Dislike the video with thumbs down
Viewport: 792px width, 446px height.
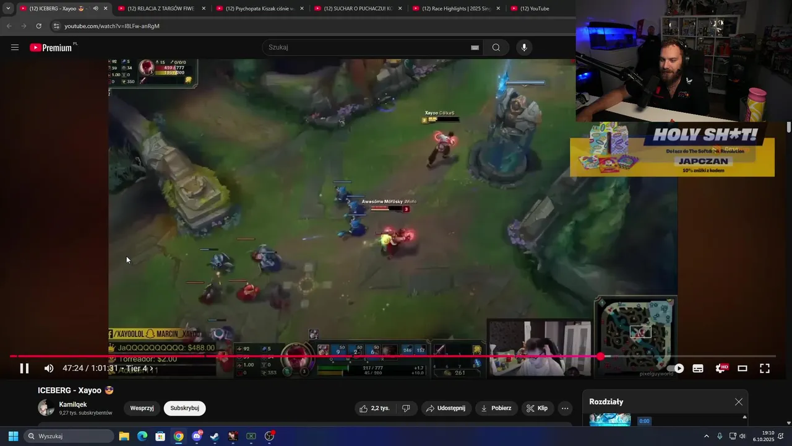click(406, 408)
